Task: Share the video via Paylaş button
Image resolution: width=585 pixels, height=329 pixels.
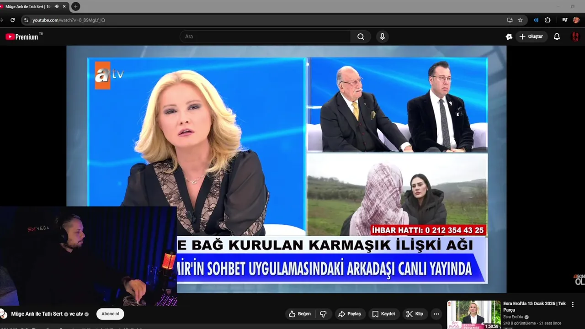Action: (350, 314)
